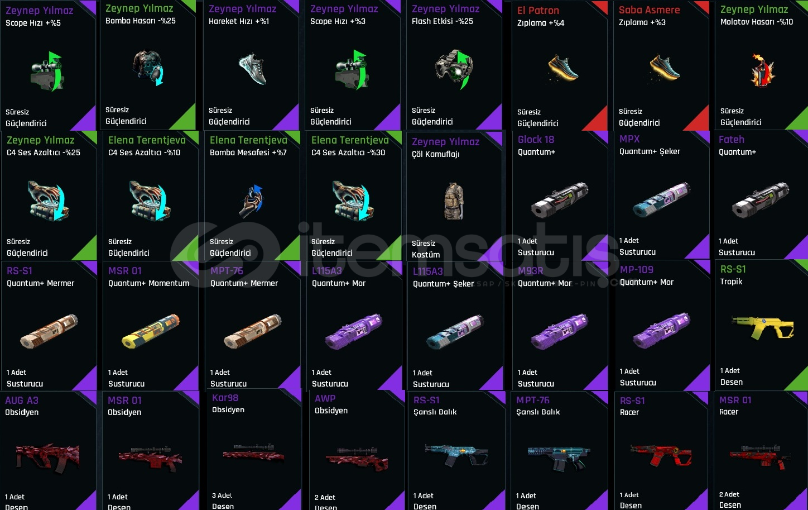808x510 pixels.
Task: Click the AUG A3 Obsidyen skin
Action: 47,456
